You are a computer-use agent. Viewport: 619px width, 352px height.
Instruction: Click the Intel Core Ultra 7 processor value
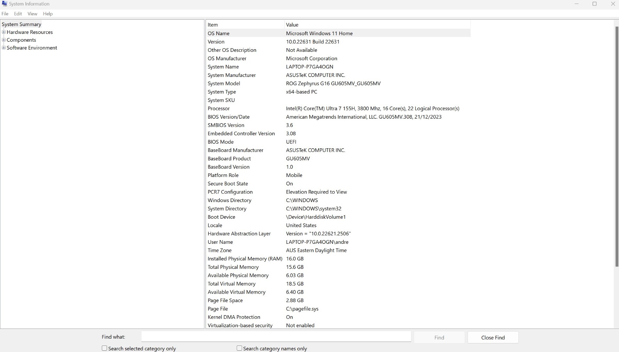point(373,109)
